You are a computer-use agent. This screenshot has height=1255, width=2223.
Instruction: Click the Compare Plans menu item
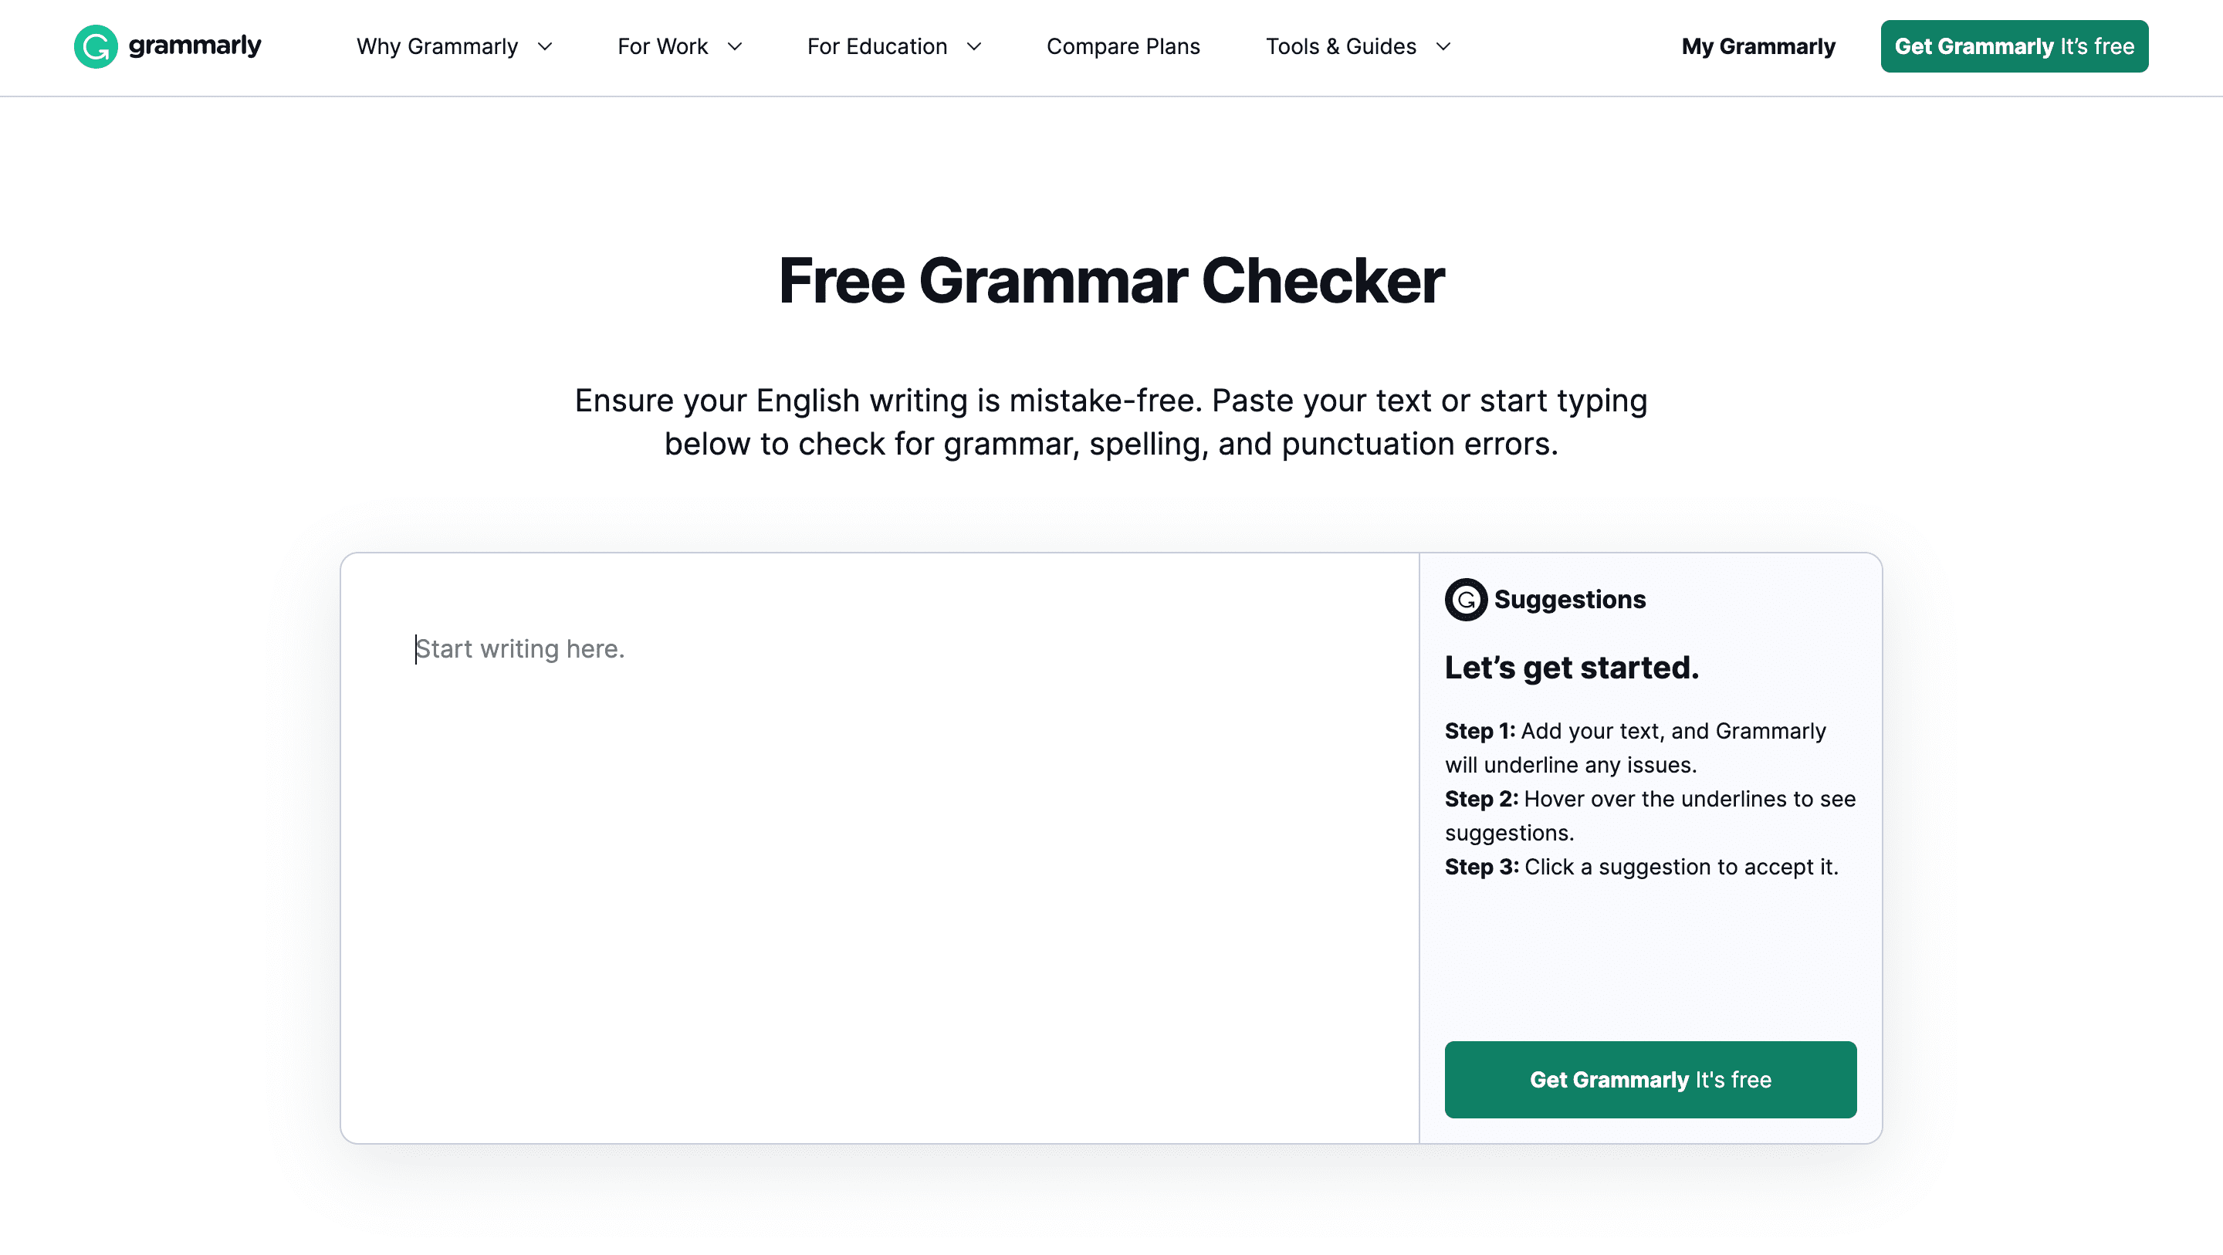point(1122,46)
